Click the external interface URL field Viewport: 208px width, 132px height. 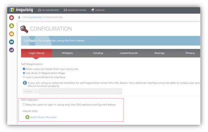coord(80,91)
